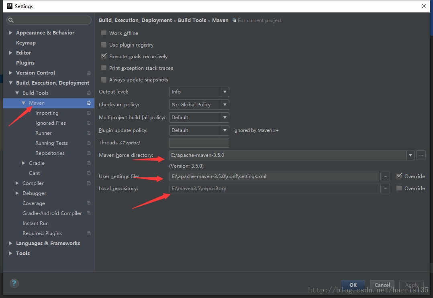Check Override for Local repository
The width and height of the screenshot is (433, 298).
coord(399,188)
